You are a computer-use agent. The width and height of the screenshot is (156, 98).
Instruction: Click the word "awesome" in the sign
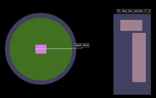coord(138,11)
